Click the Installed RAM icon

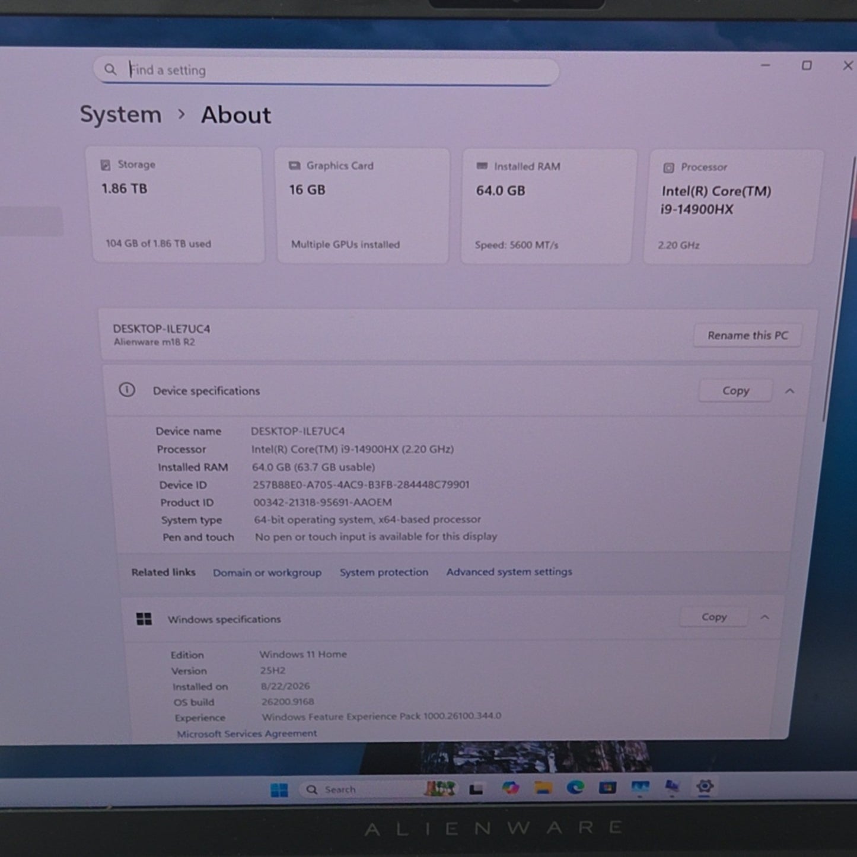[x=482, y=166]
